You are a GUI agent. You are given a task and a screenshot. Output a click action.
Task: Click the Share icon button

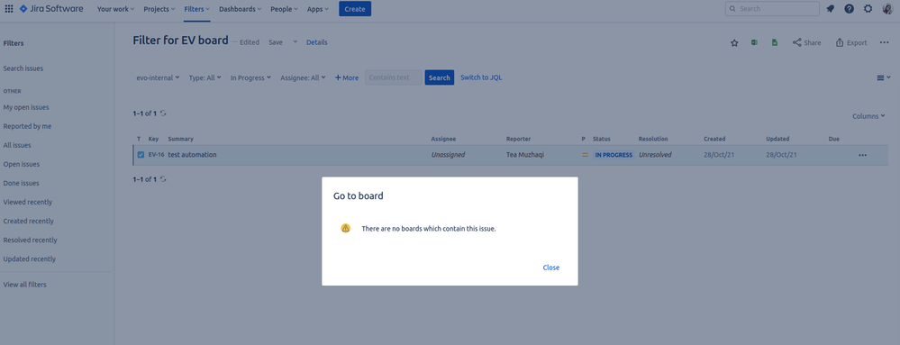coord(806,42)
